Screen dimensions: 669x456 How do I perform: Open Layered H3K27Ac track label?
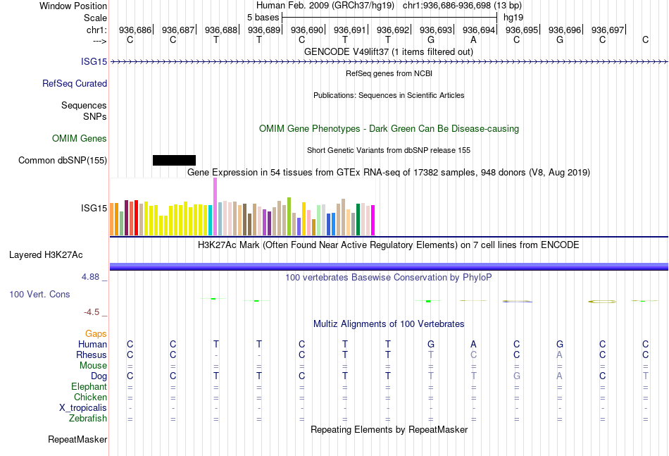pos(46,255)
